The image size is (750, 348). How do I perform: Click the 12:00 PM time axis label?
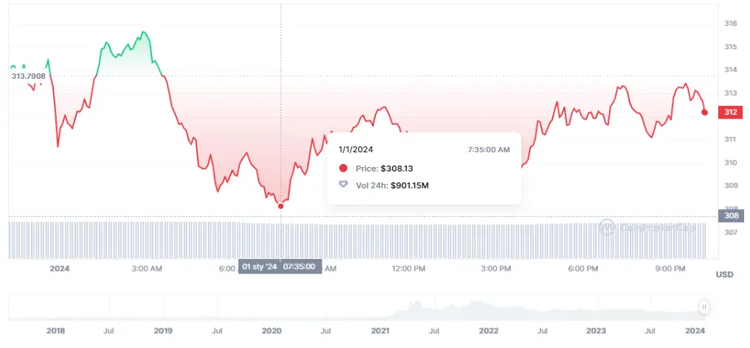(x=408, y=269)
